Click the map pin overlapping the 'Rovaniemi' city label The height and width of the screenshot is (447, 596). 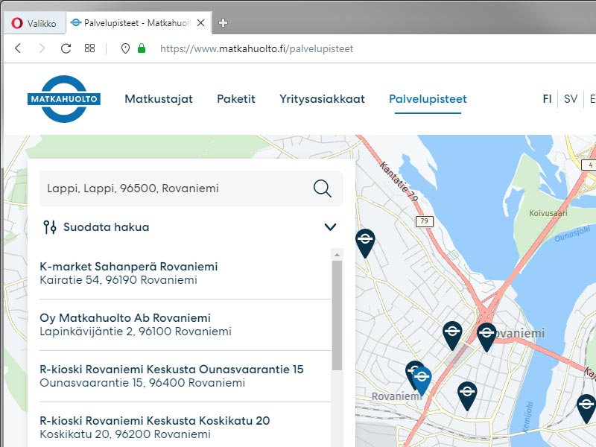pyautogui.click(x=486, y=337)
